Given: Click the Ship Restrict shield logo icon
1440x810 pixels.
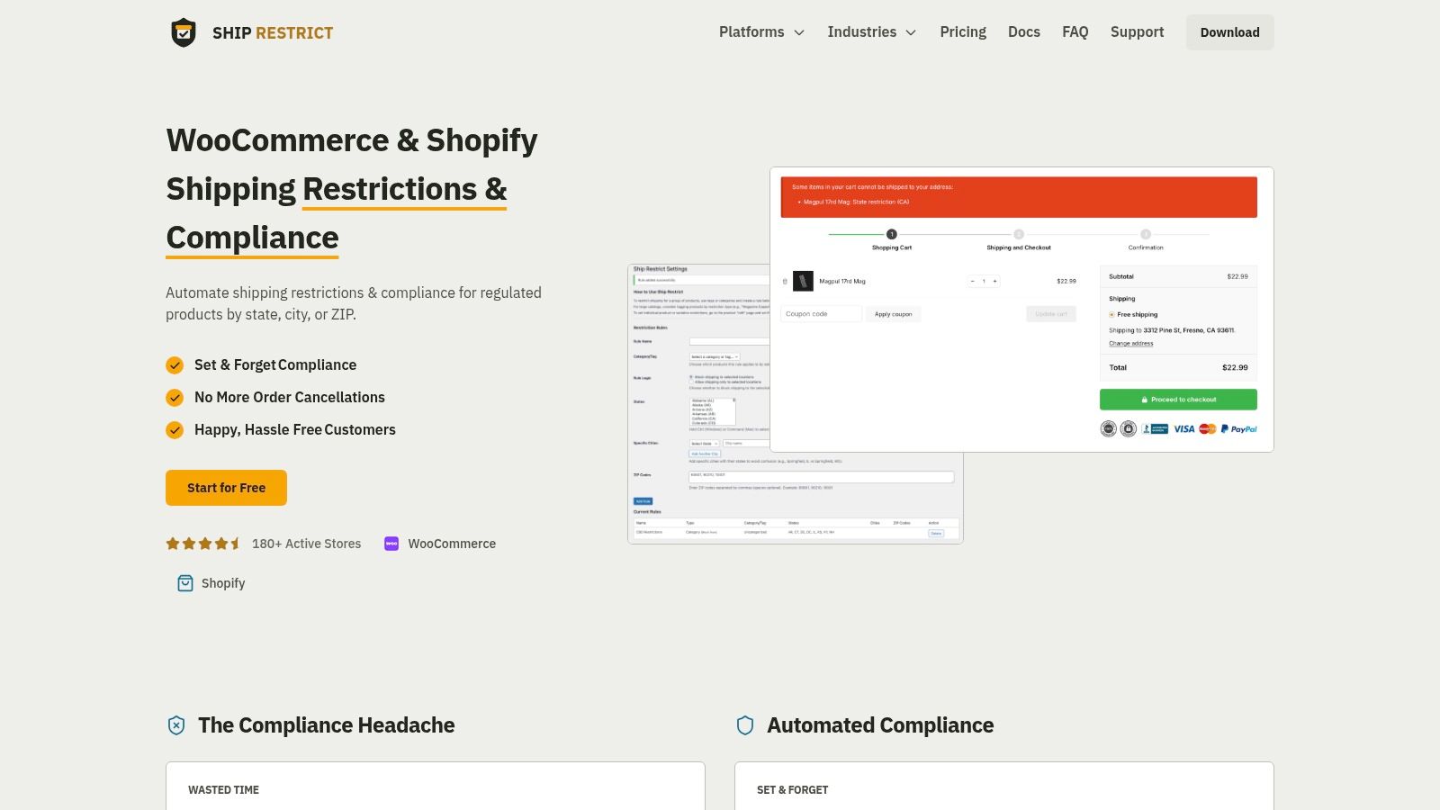Looking at the screenshot, I should (184, 32).
